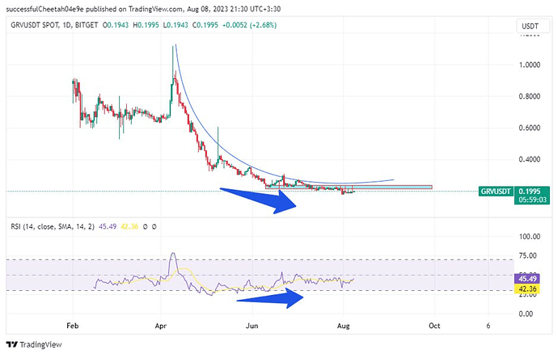Click the Oct date on the time axis
The image size is (558, 354).
click(433, 325)
